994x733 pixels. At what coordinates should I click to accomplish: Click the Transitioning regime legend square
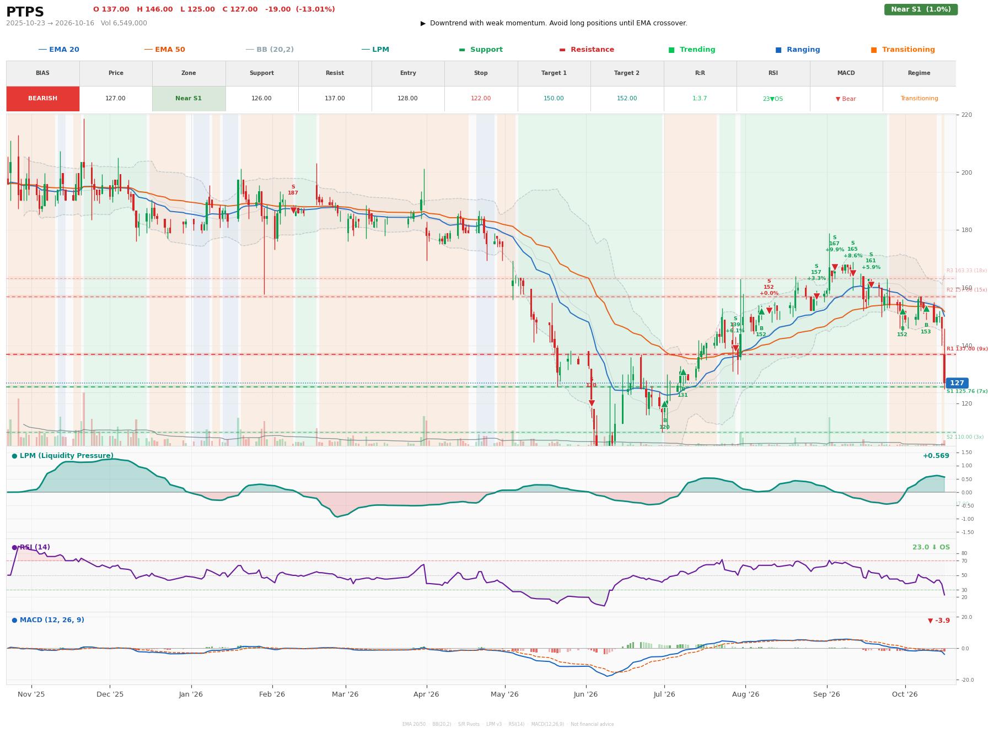(874, 50)
